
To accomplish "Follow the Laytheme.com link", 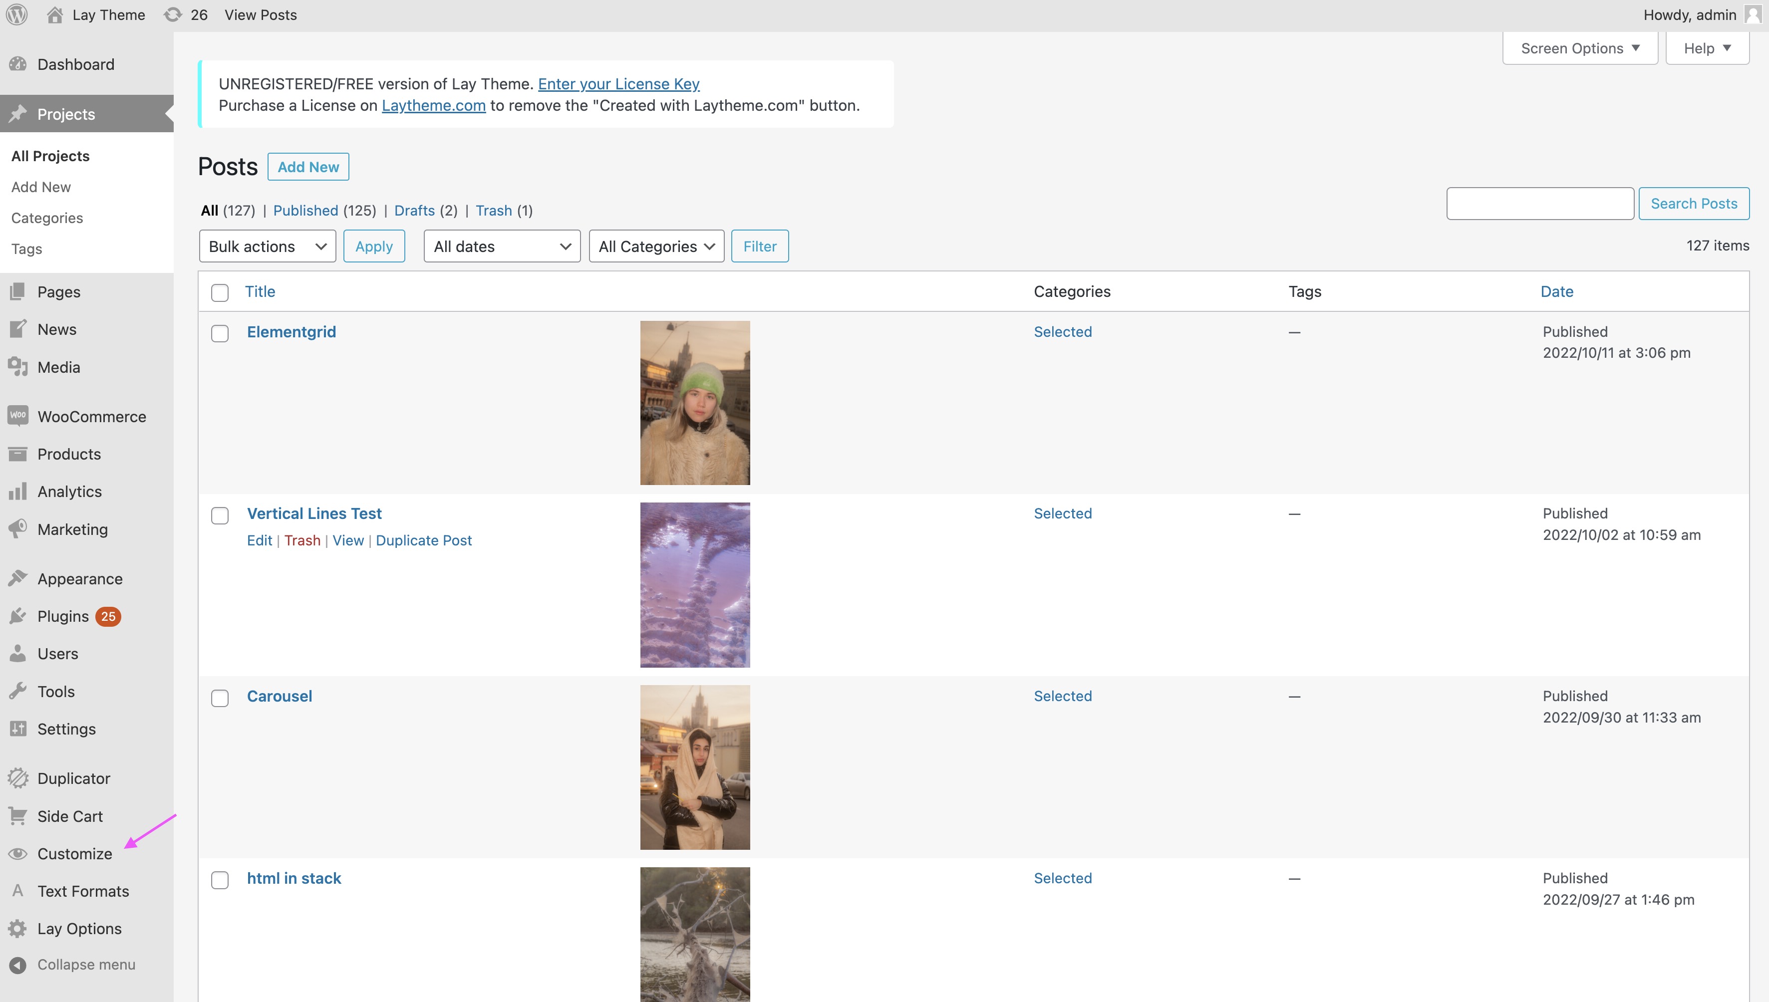I will pyautogui.click(x=433, y=105).
